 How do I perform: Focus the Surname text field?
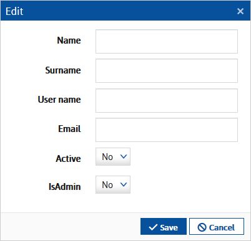point(167,71)
